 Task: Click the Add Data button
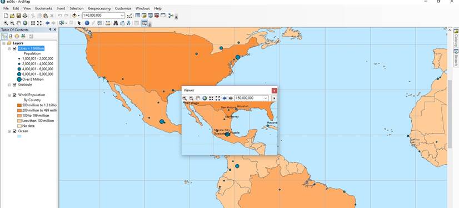point(74,16)
